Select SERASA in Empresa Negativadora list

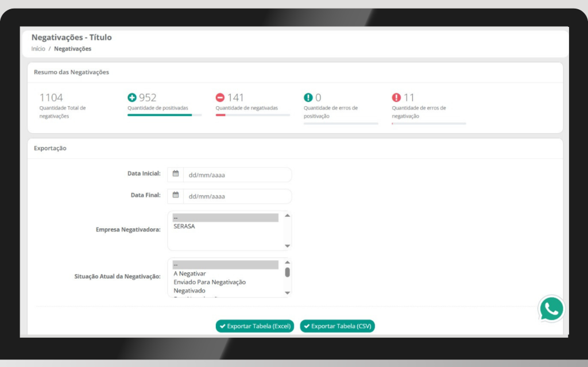[184, 227]
